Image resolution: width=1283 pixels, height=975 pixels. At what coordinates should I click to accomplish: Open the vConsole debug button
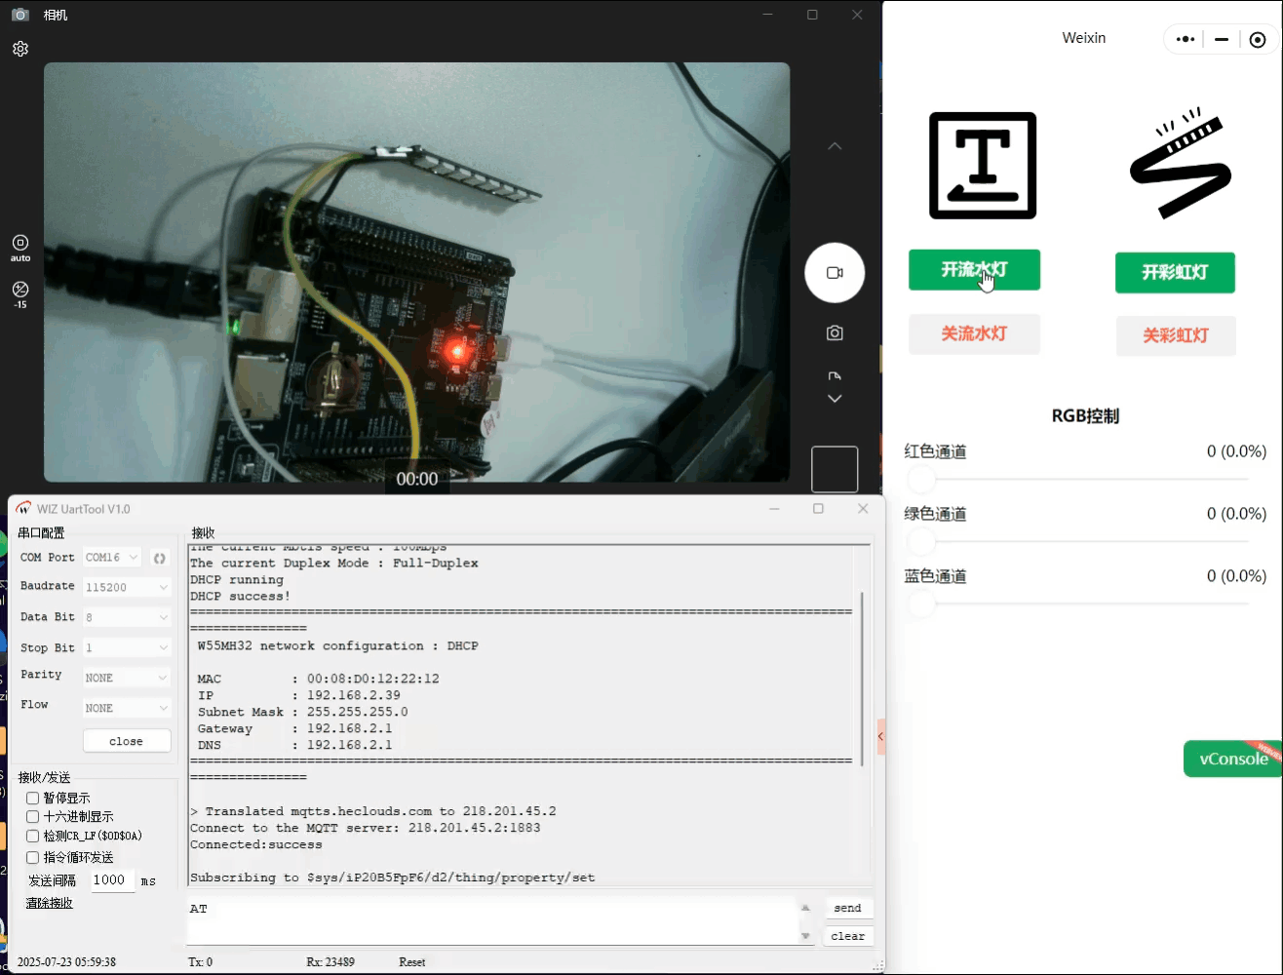click(1232, 759)
